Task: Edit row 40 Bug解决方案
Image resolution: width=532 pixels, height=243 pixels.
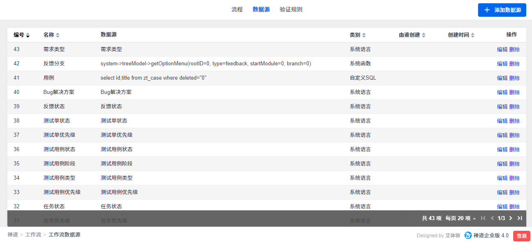Action: coord(502,92)
